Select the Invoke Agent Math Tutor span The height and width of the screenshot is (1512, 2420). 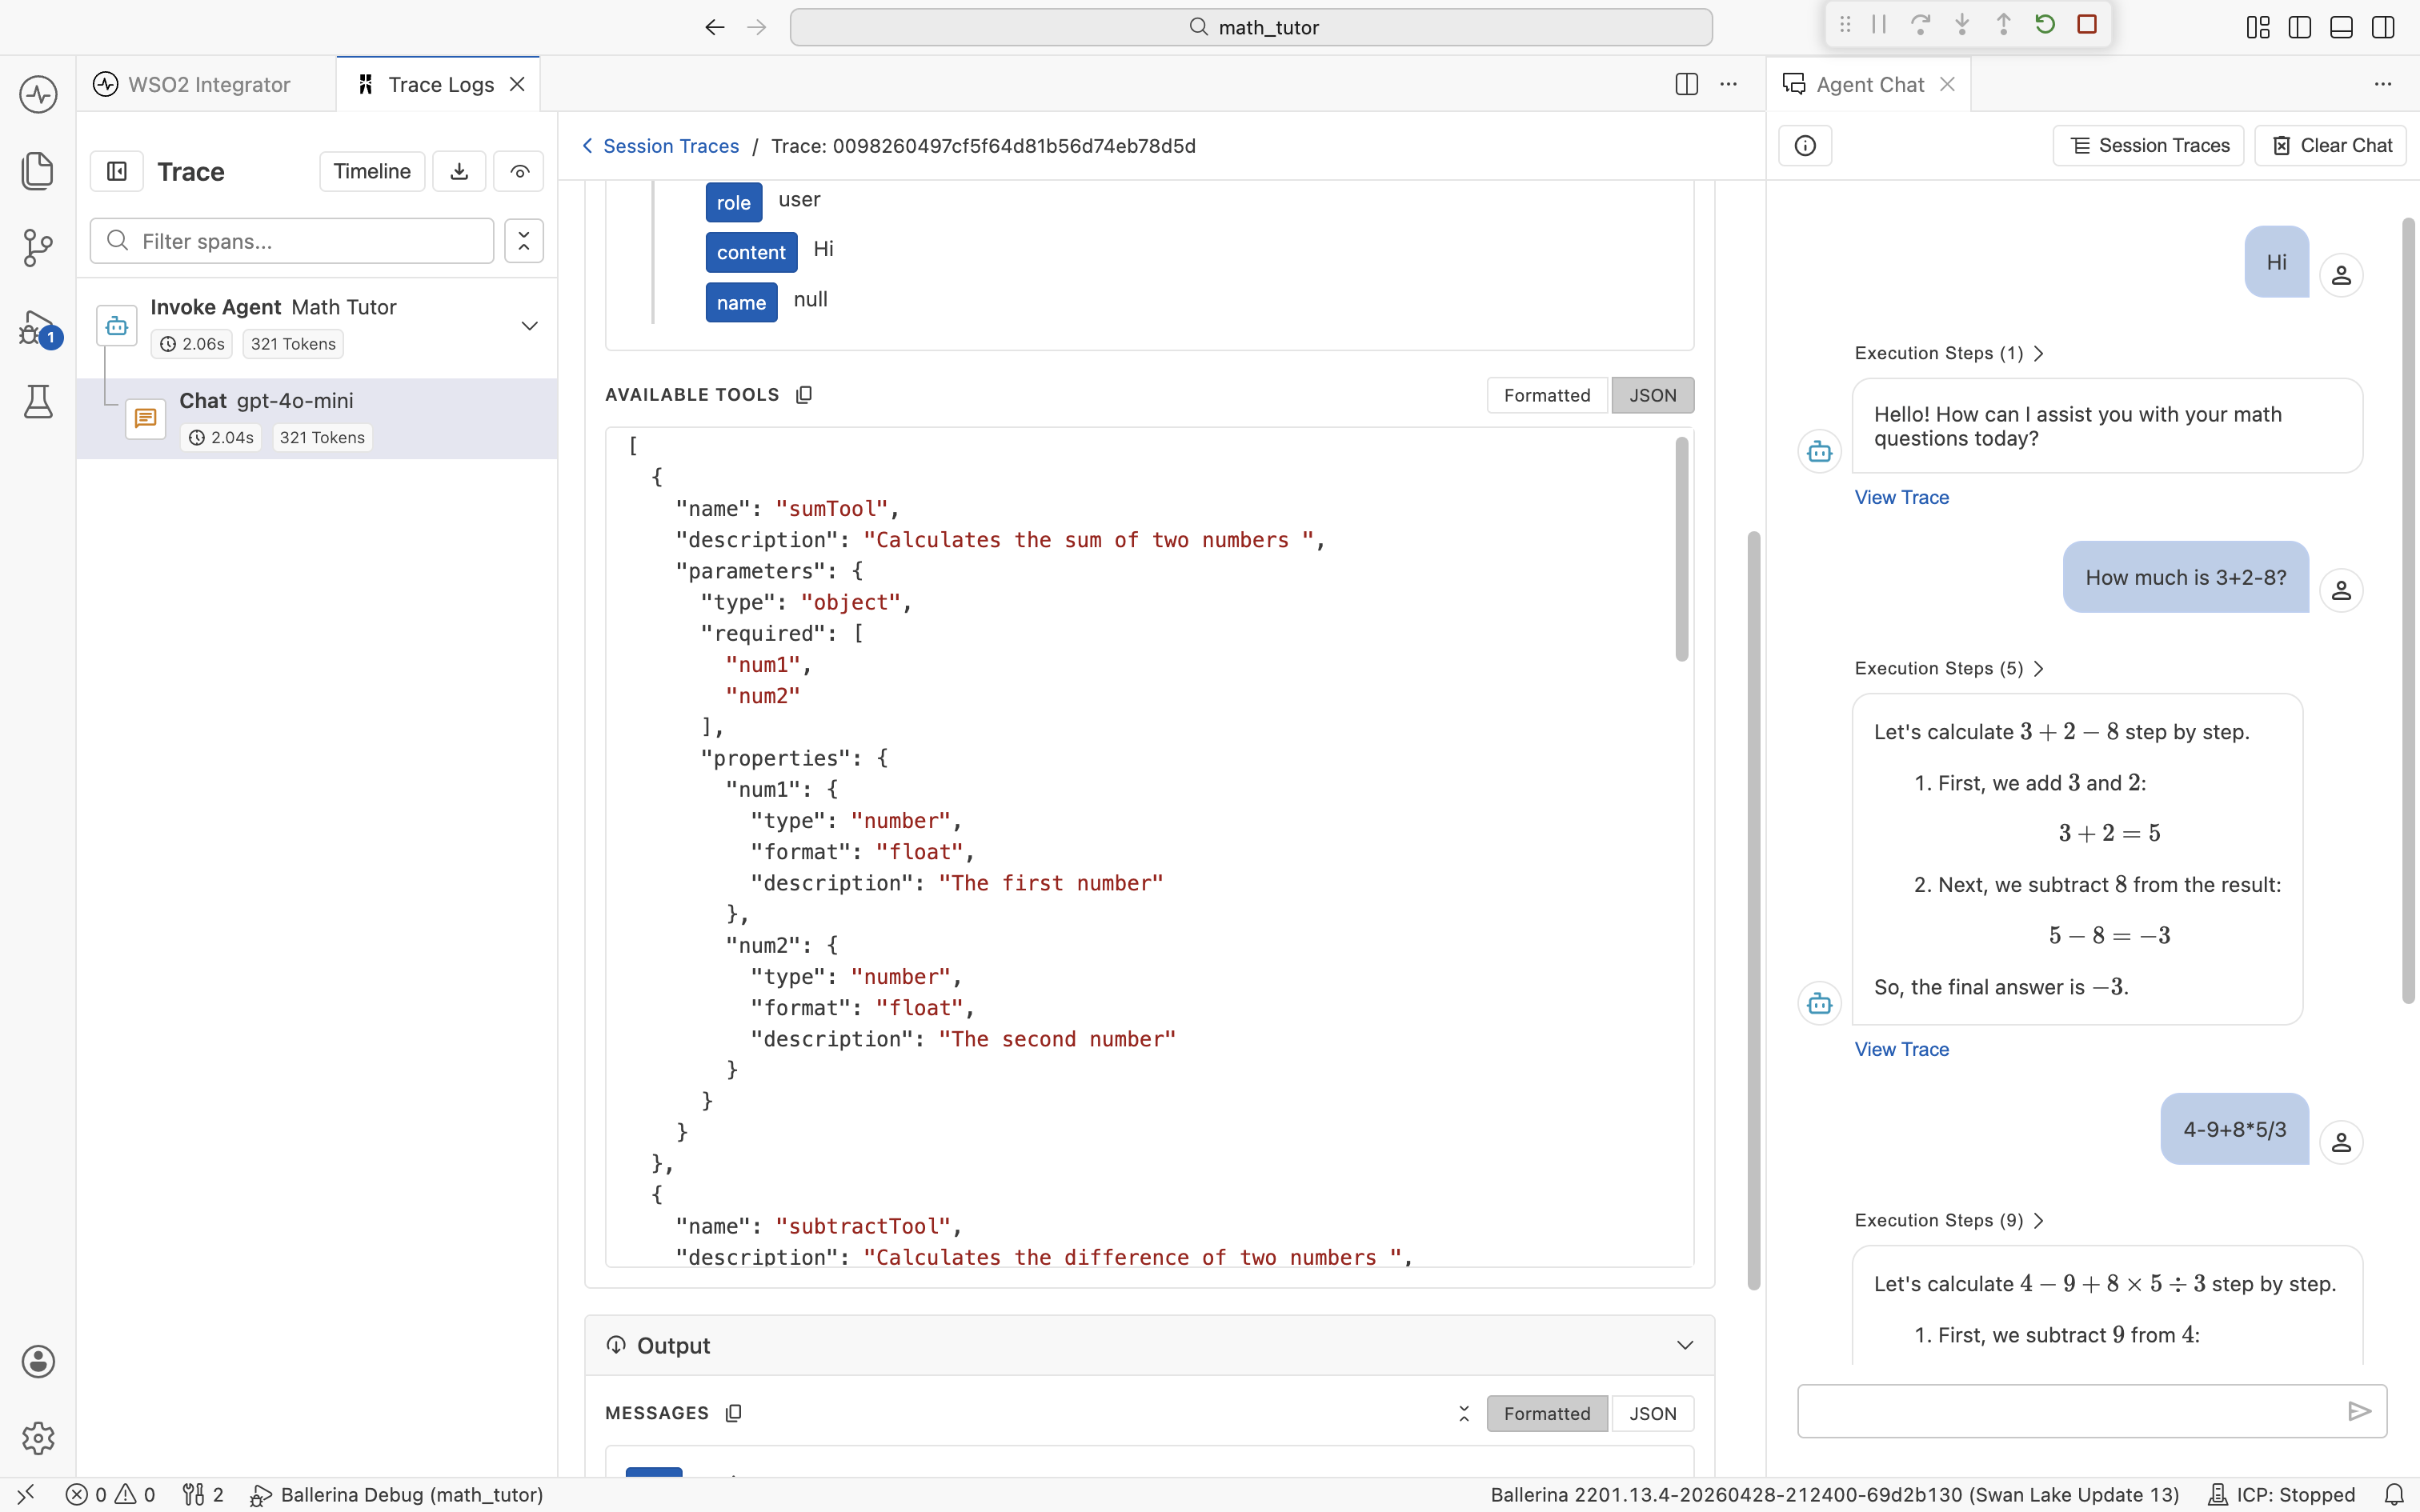[317, 325]
